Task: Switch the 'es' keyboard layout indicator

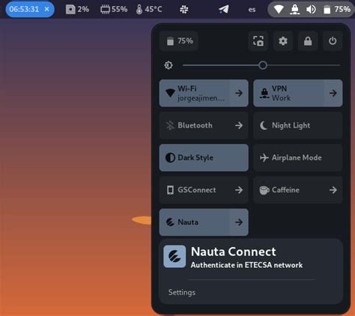Action: (x=252, y=10)
